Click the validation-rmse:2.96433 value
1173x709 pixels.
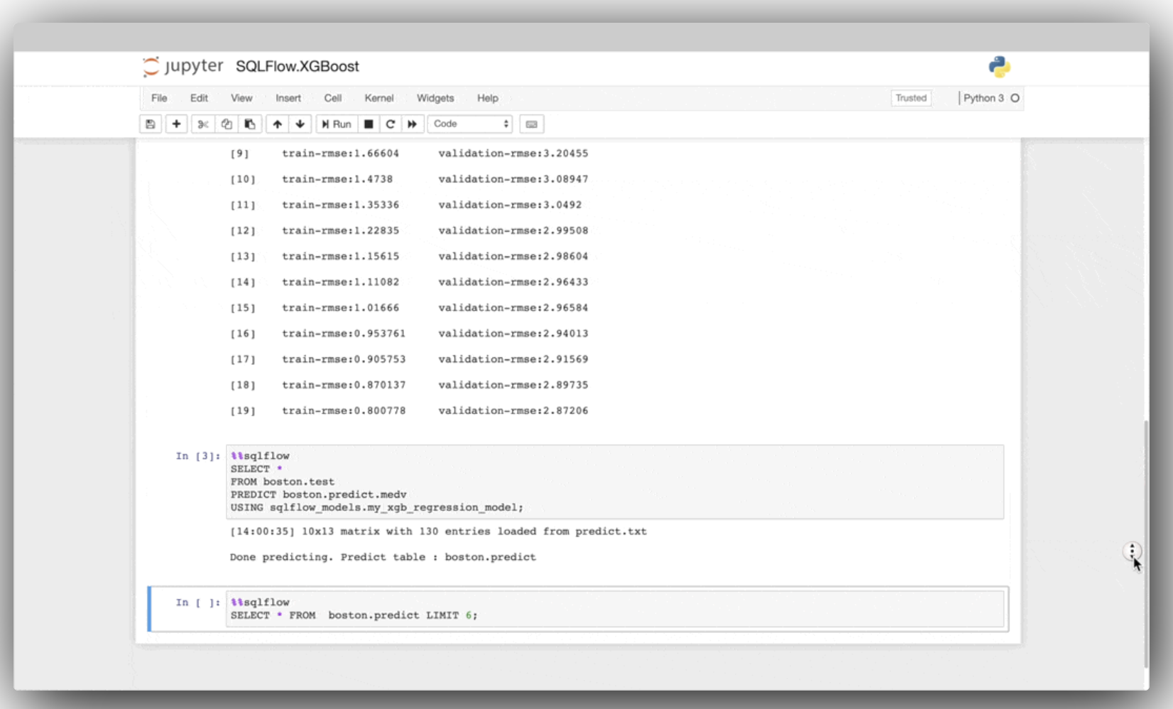(x=513, y=282)
